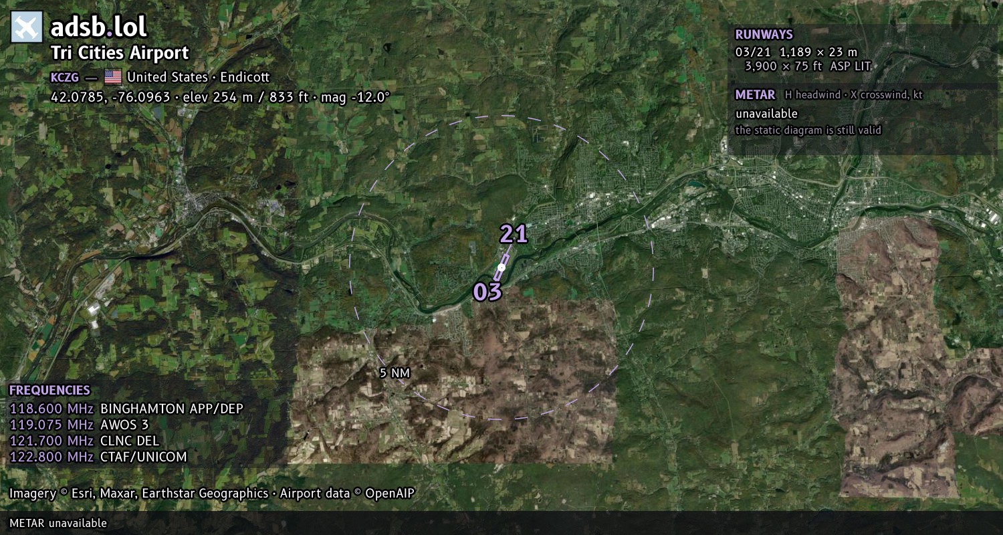Select runway end label 03 on map
The width and height of the screenshot is (1003, 535).
(x=487, y=292)
